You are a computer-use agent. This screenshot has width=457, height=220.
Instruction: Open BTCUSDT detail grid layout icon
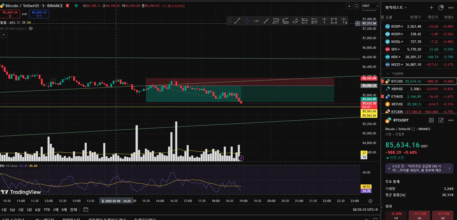(431, 120)
